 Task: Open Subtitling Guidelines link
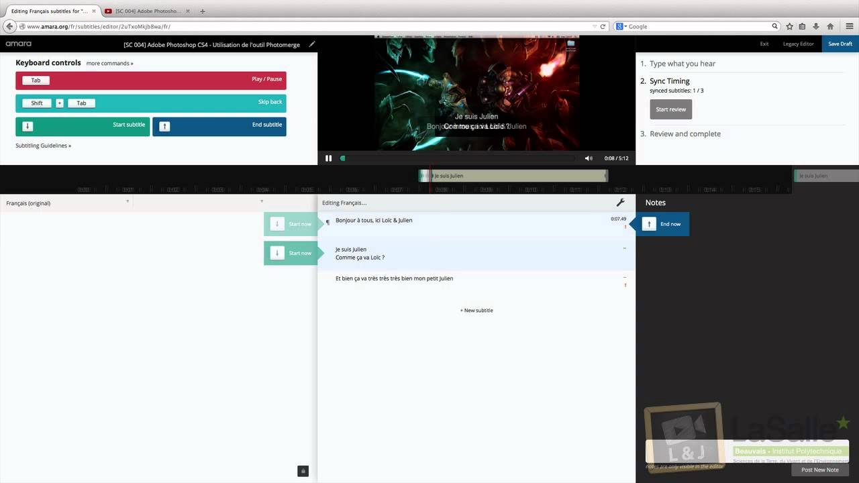pos(43,146)
